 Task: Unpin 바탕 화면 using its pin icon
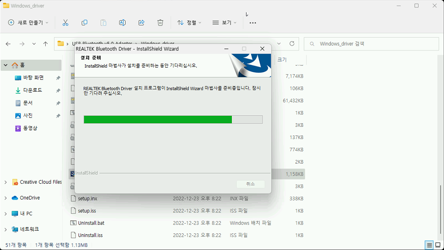pos(58,78)
